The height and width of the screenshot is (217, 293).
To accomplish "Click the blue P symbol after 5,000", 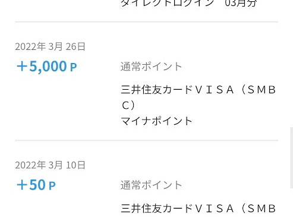I will [x=73, y=67].
